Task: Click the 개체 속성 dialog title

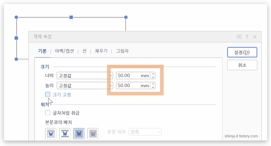Action: point(42,36)
